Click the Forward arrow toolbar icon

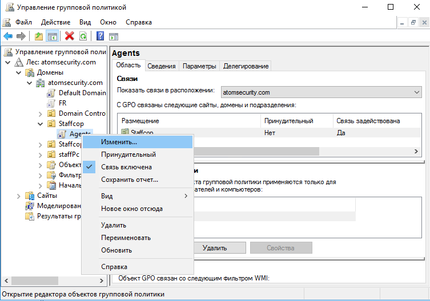click(21, 36)
